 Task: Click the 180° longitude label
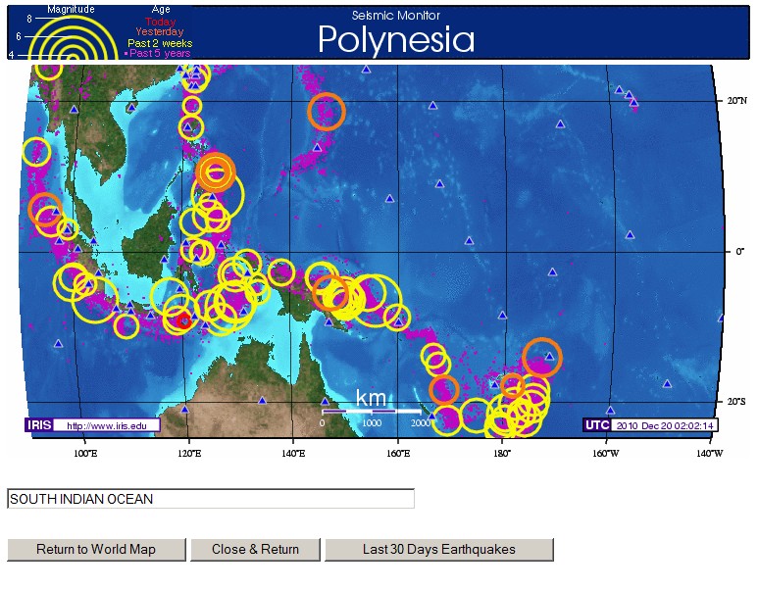pyautogui.click(x=502, y=454)
